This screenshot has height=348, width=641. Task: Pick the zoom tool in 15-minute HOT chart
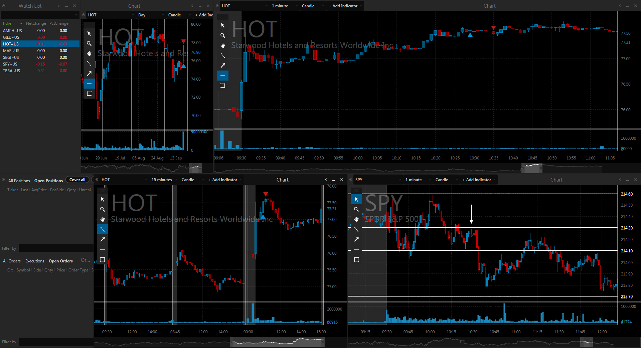pos(103,209)
